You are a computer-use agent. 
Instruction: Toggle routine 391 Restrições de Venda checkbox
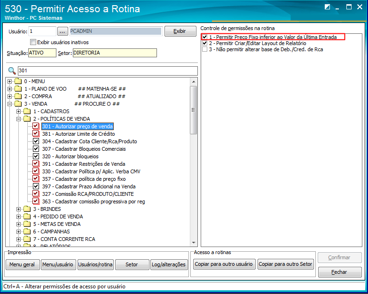36,163
